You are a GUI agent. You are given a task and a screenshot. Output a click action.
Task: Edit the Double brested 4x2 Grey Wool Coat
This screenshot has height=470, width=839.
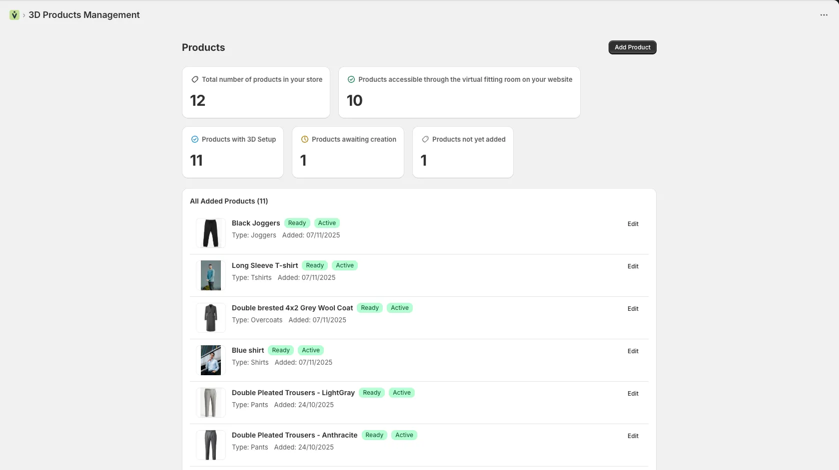(632, 308)
